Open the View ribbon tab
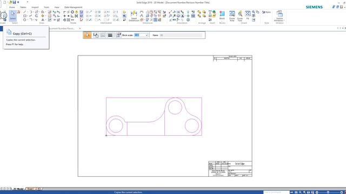The height and width of the screenshot is (194, 346). [x=57, y=7]
